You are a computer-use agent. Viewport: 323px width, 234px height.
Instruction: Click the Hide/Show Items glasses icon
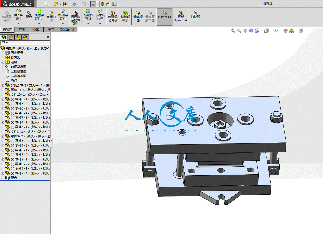click(x=276, y=31)
